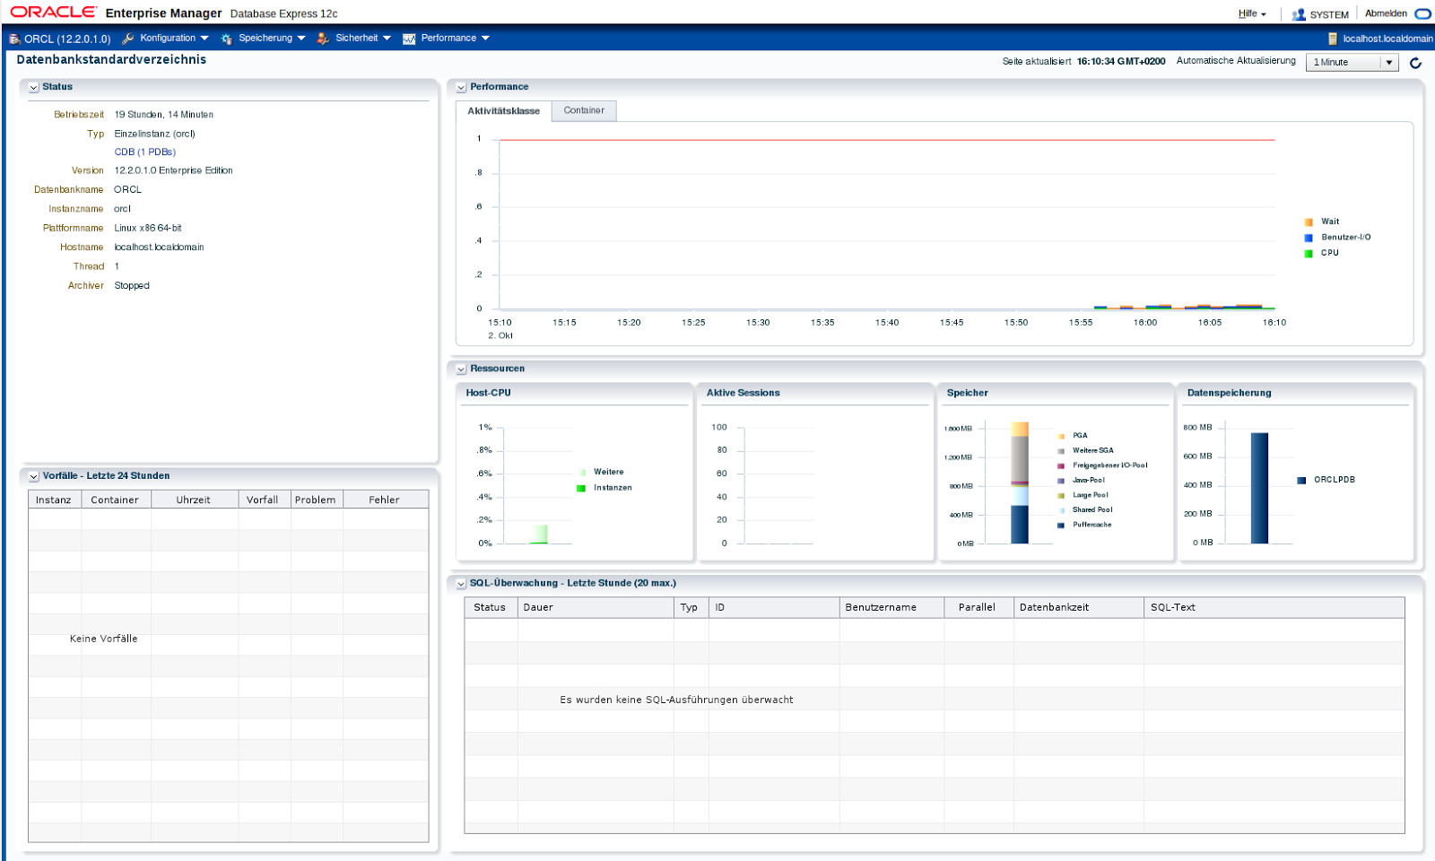This screenshot has width=1435, height=861.
Task: Click the localhost.localdomain host icon
Action: 1334,38
